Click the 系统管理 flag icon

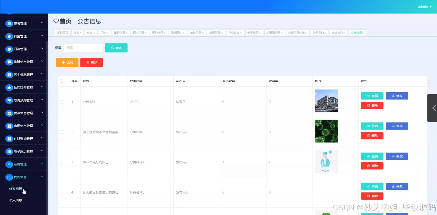pyautogui.click(x=9, y=164)
